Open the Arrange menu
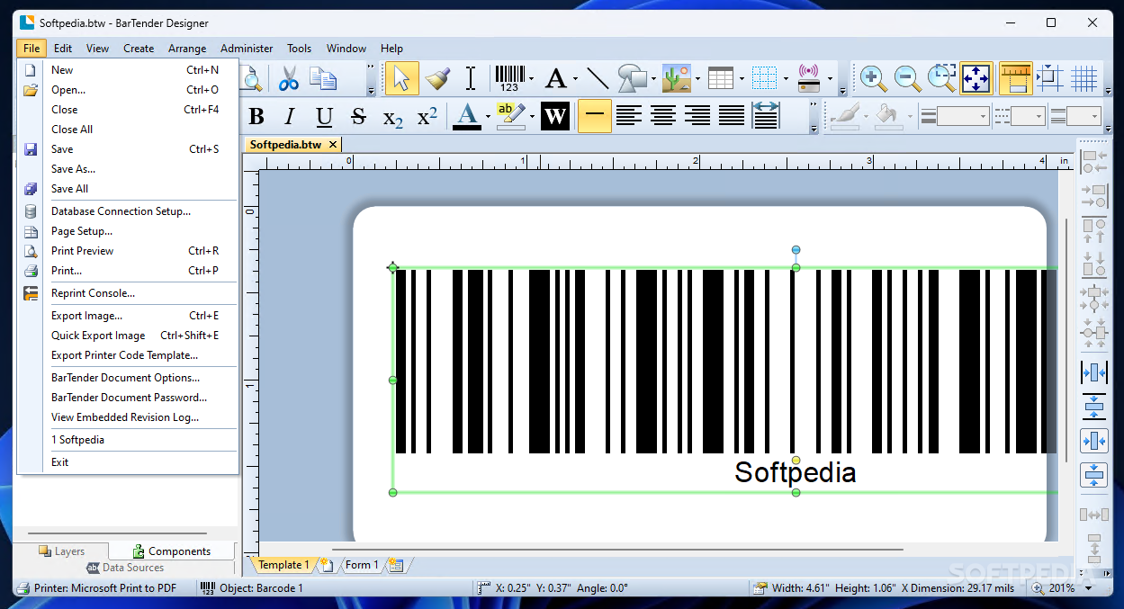Image resolution: width=1124 pixels, height=609 pixels. 187,49
